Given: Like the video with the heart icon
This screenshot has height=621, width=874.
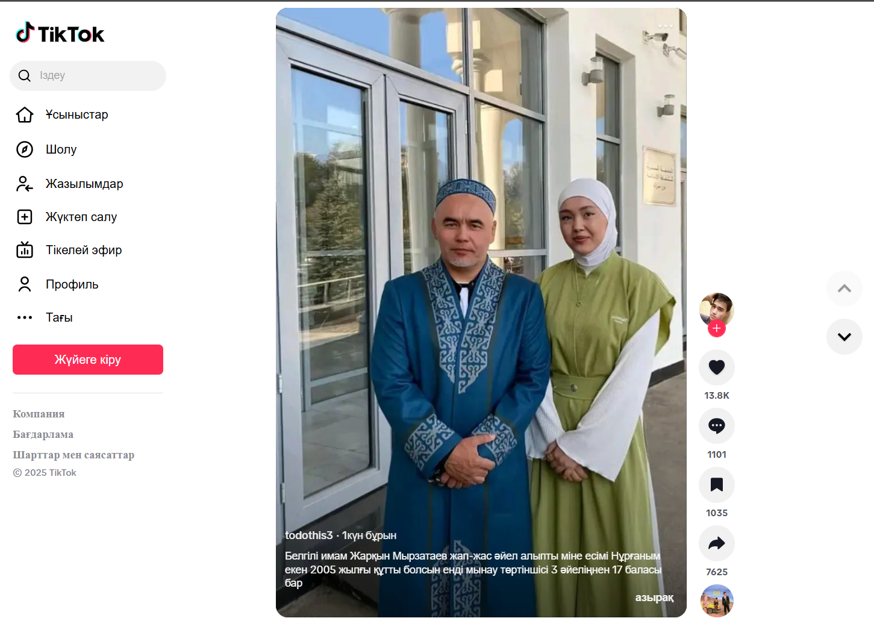Looking at the screenshot, I should [x=716, y=367].
